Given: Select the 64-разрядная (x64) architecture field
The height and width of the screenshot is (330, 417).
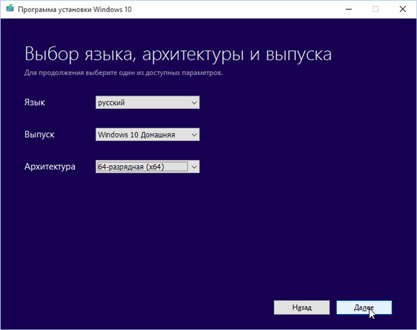Looking at the screenshot, I should coord(147,167).
